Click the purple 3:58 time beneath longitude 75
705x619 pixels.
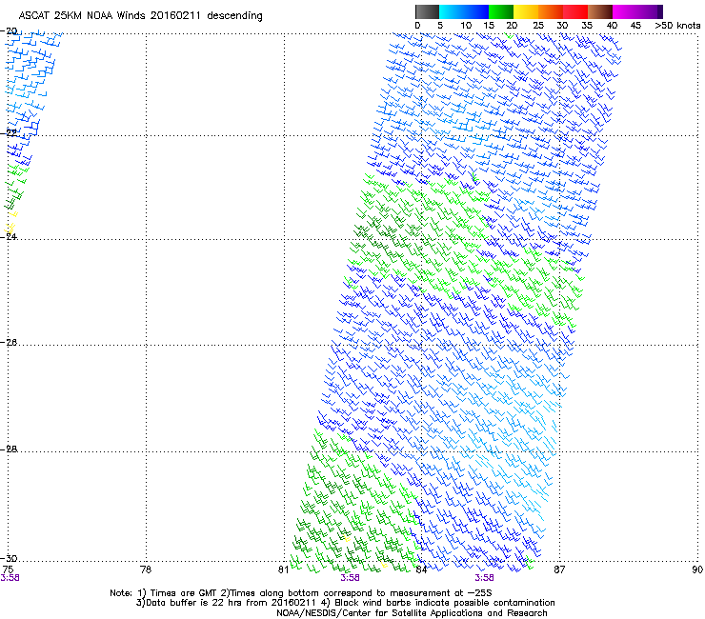click(10, 578)
